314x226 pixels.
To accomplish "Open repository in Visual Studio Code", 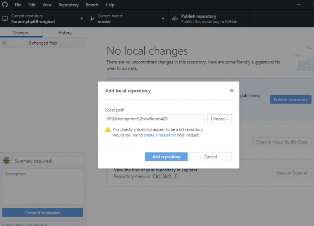I will [x=281, y=142].
